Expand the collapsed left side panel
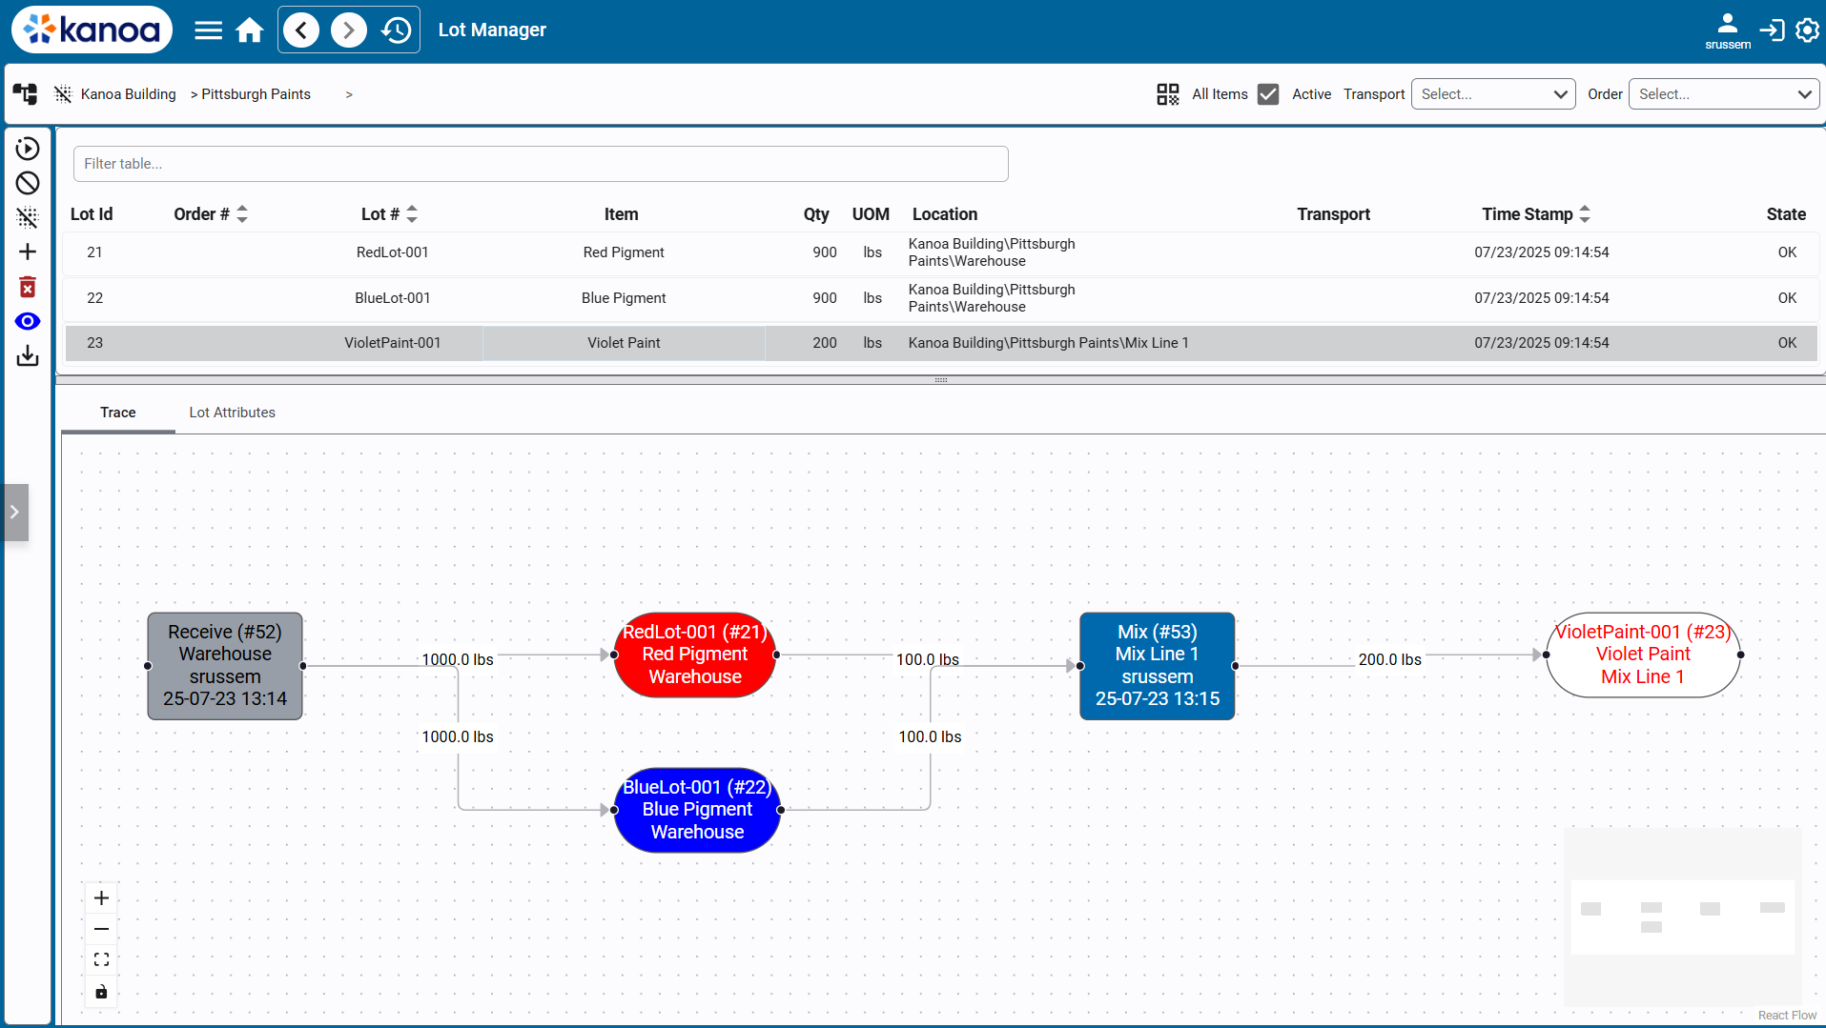 click(x=15, y=512)
